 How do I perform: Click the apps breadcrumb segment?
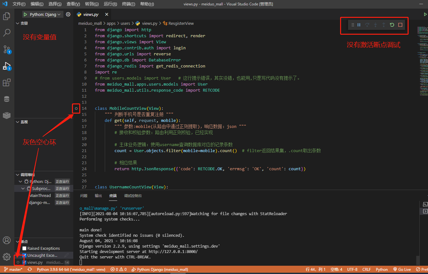tap(111, 23)
